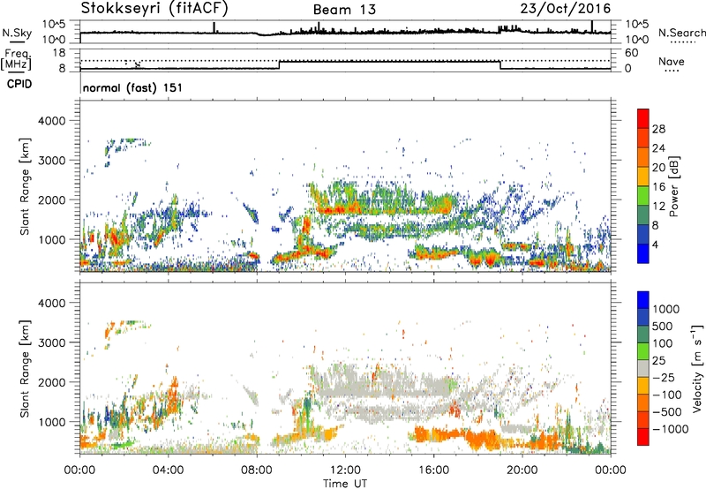Screen dimensions: 706x489
Task: Click the frequency step-up at 09:00
Action: (279, 64)
